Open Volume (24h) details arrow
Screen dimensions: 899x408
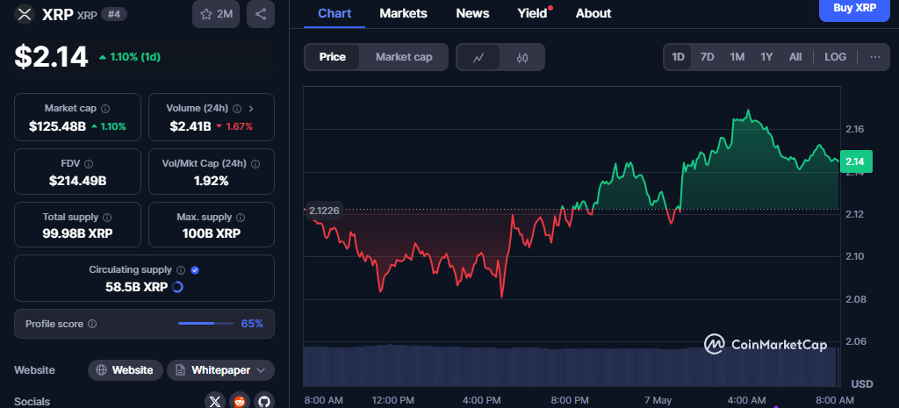tap(251, 108)
